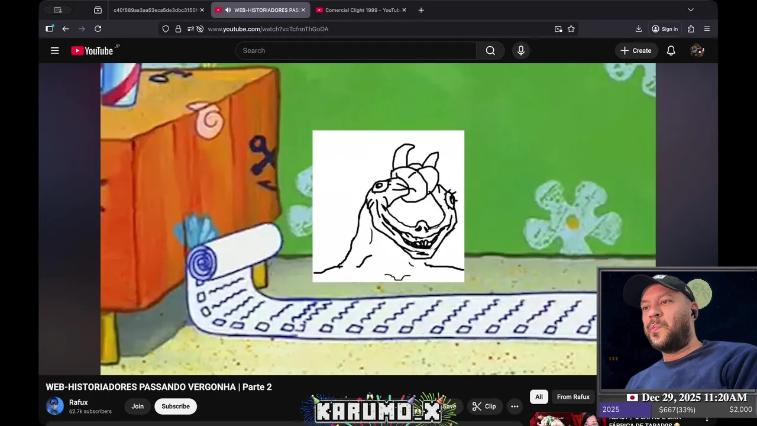This screenshot has width=757, height=426.
Task: Click the 62.7k subscribers text
Action: [90, 411]
